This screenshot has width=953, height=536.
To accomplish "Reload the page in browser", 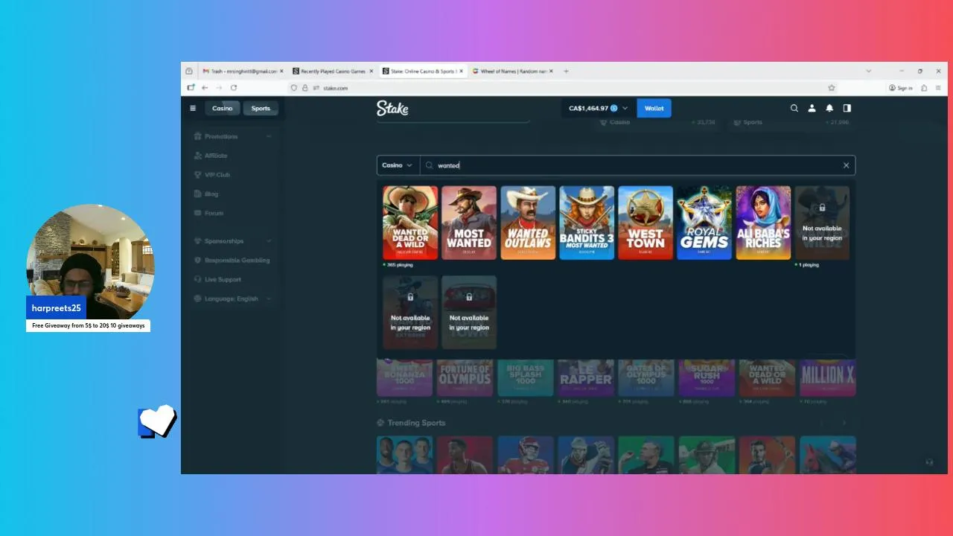I will 234,88.
